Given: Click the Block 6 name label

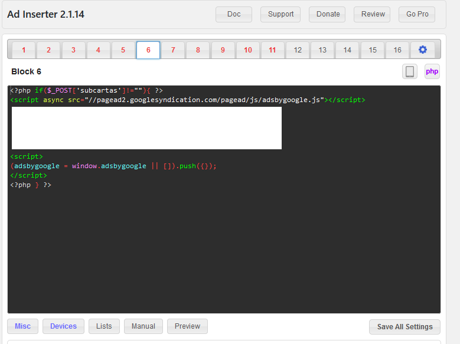Looking at the screenshot, I should click(x=26, y=71).
